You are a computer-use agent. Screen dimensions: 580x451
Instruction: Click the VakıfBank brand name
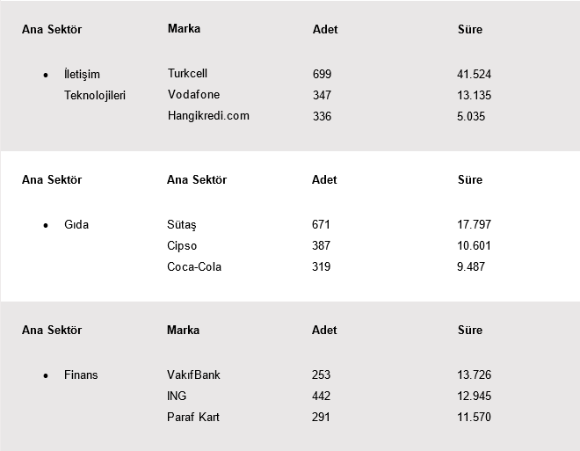coord(193,375)
